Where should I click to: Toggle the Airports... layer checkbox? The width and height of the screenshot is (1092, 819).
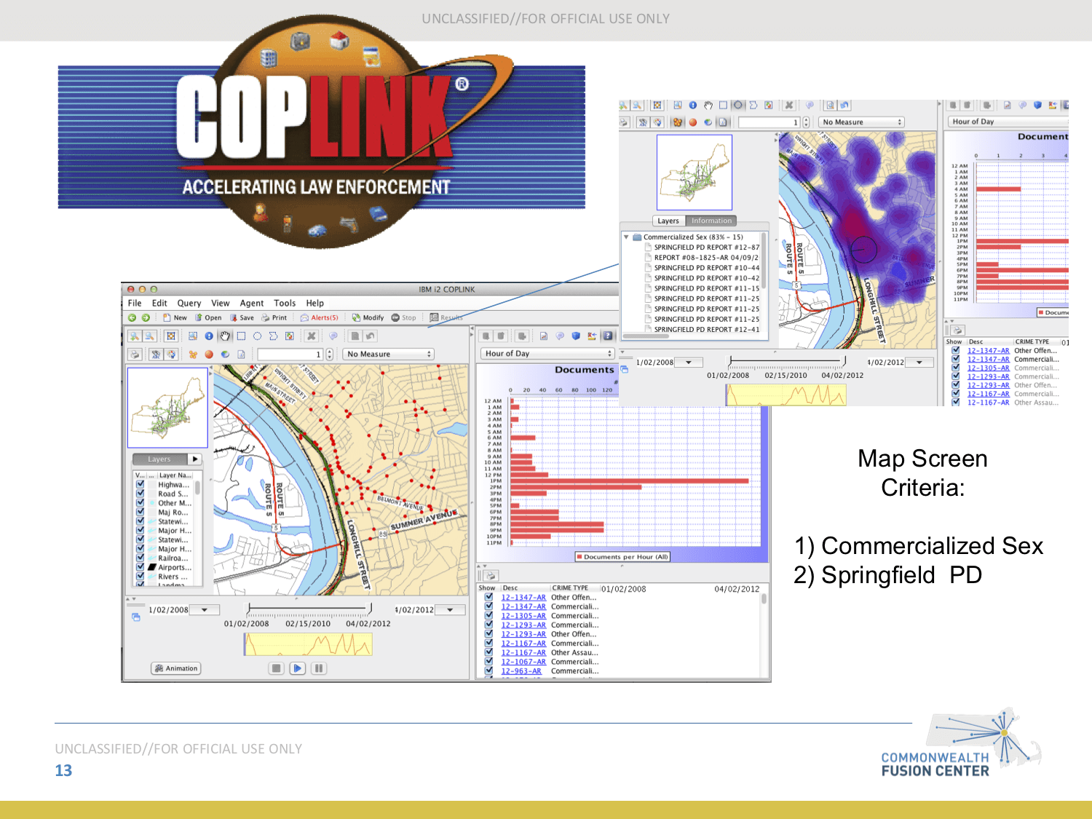(140, 566)
